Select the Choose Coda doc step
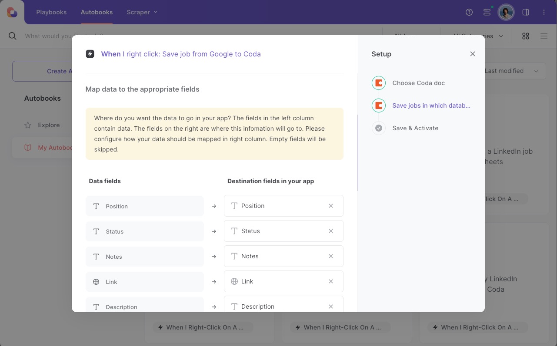Image resolution: width=557 pixels, height=346 pixels. [418, 83]
